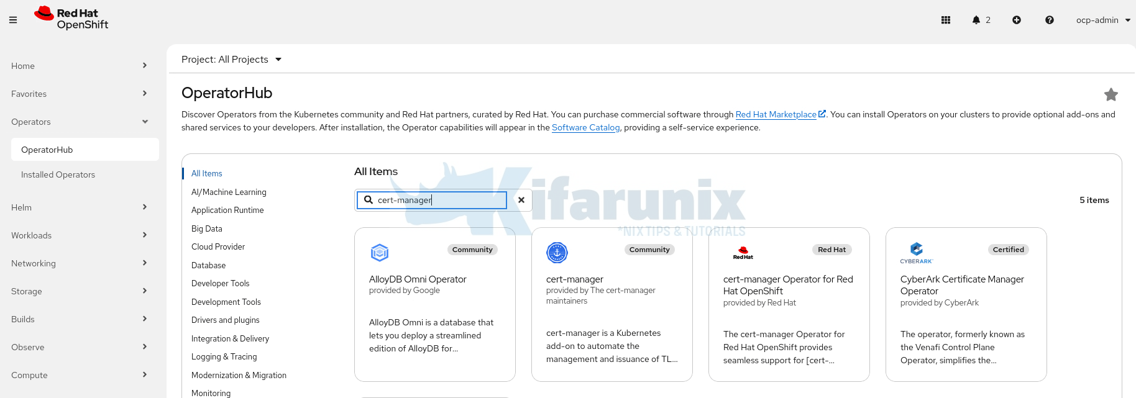Add OperatorHub to favorites with star icon
Screen dimensions: 1136x398
pos(1111,94)
